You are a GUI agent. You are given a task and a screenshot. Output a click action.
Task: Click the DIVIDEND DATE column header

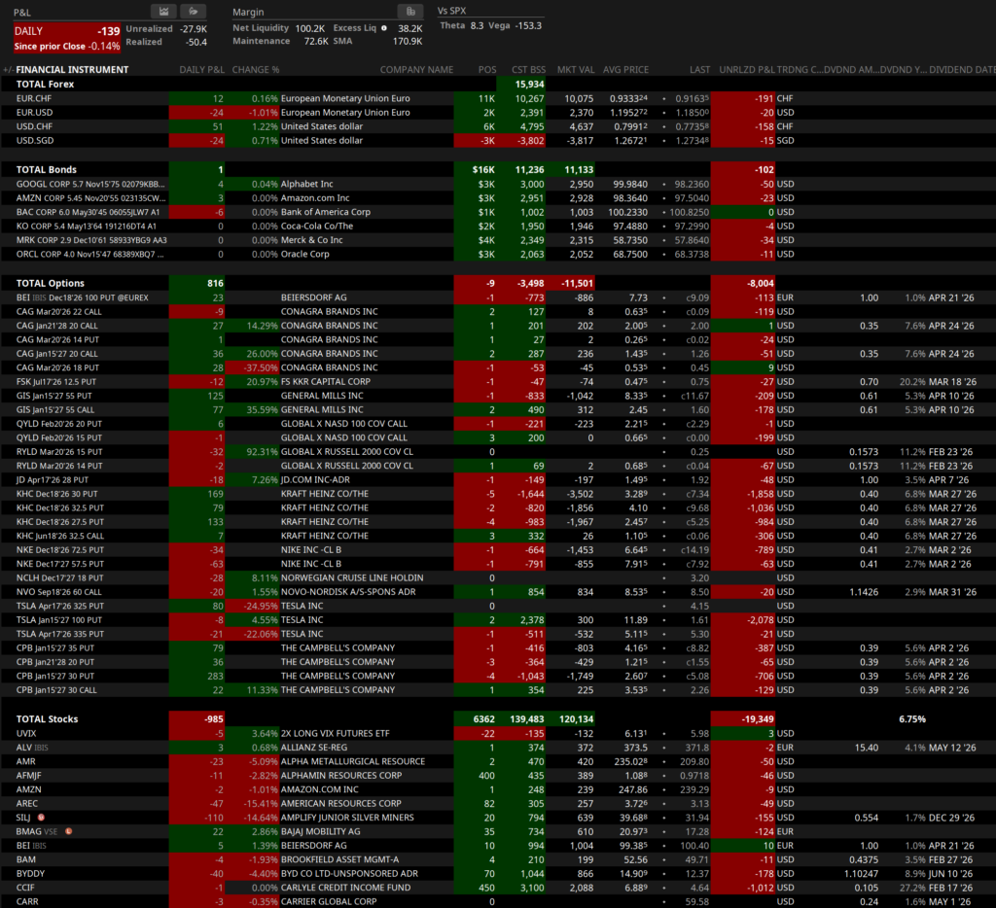pyautogui.click(x=962, y=70)
